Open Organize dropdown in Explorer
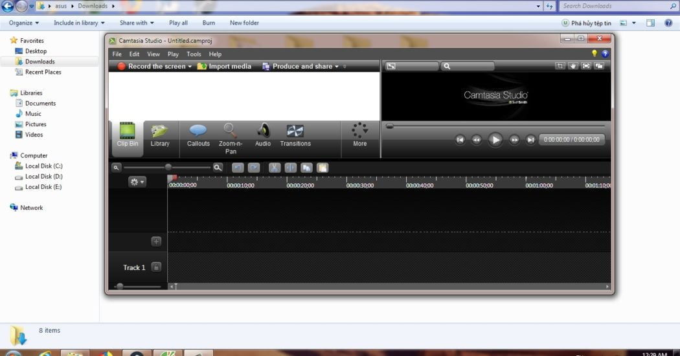The image size is (680, 356). pyautogui.click(x=24, y=23)
